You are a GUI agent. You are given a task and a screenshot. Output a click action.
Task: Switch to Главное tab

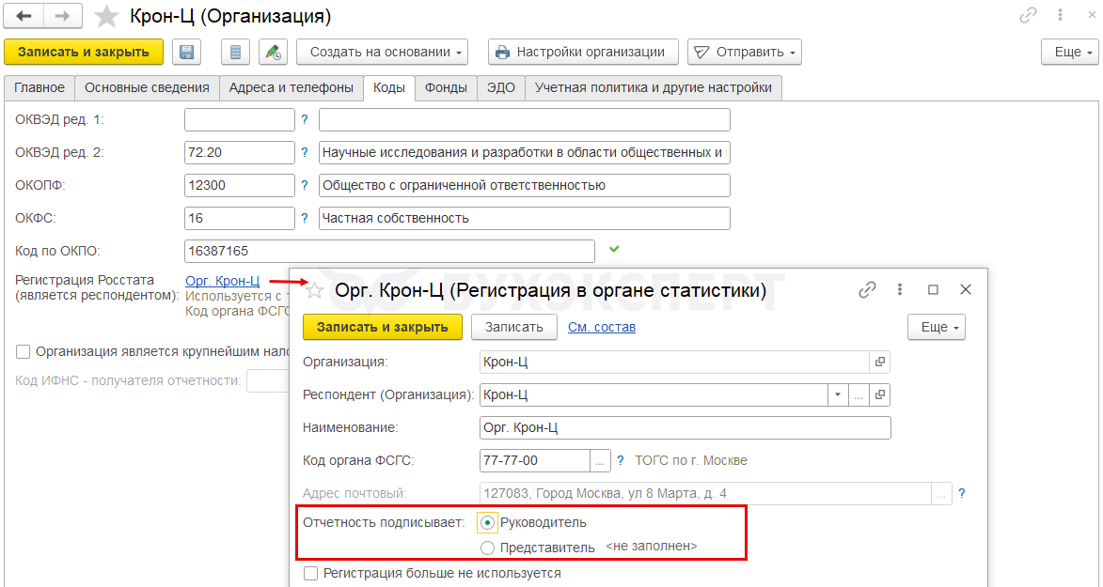39,88
